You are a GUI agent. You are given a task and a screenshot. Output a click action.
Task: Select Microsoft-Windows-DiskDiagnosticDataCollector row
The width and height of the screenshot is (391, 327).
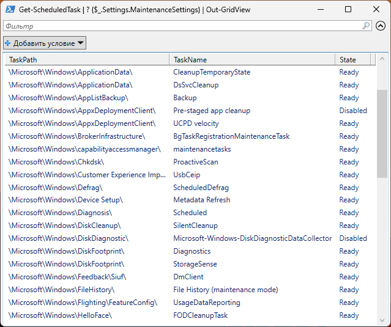pyautogui.click(x=190, y=238)
